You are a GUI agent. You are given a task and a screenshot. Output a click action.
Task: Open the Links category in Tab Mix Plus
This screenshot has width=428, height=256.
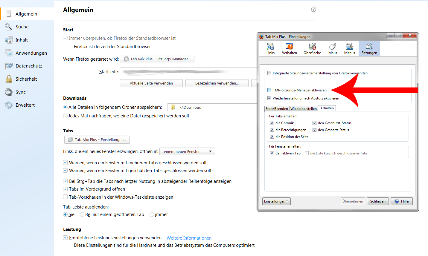[x=270, y=49]
